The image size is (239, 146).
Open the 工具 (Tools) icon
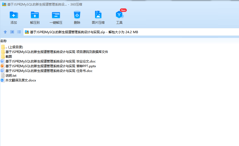(119, 14)
